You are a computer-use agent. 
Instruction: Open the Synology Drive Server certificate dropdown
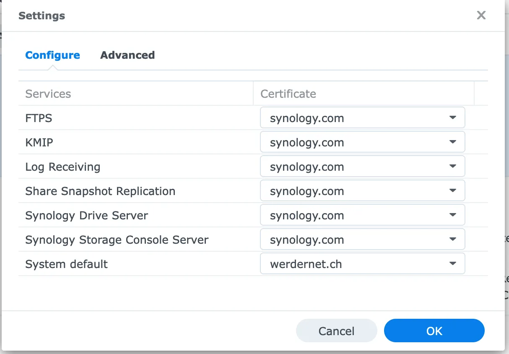click(362, 215)
